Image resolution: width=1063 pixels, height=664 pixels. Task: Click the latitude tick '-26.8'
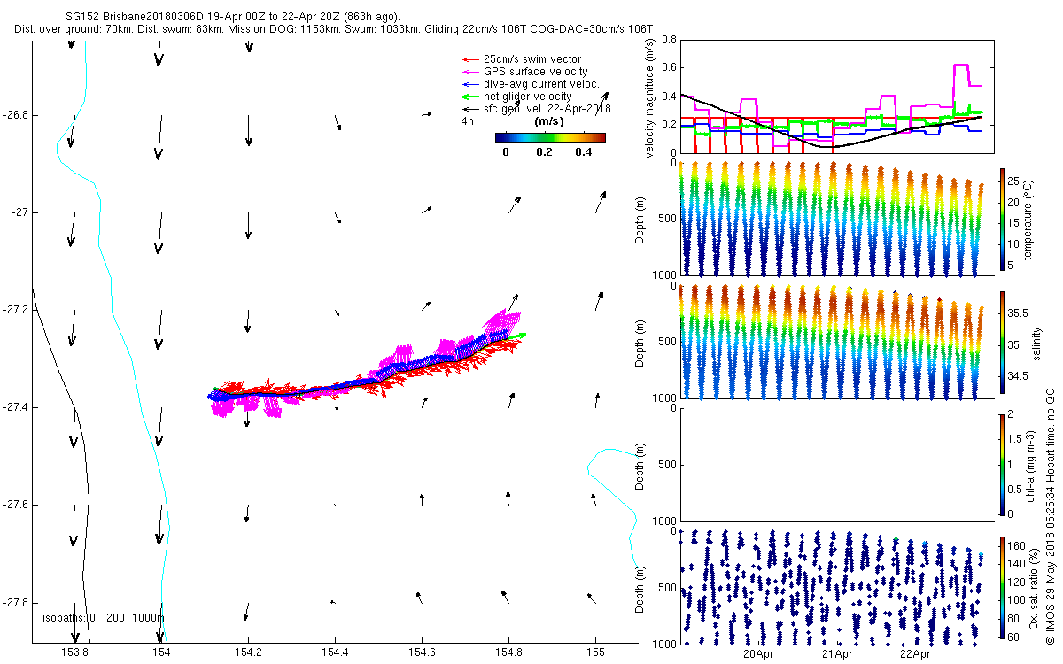(x=17, y=115)
